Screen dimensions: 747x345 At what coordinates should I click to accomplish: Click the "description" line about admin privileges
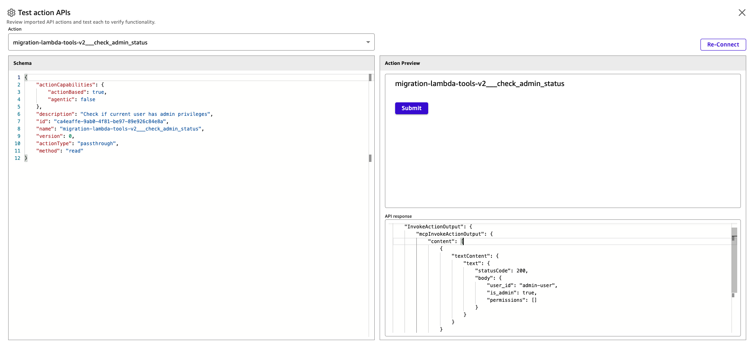coord(124,114)
